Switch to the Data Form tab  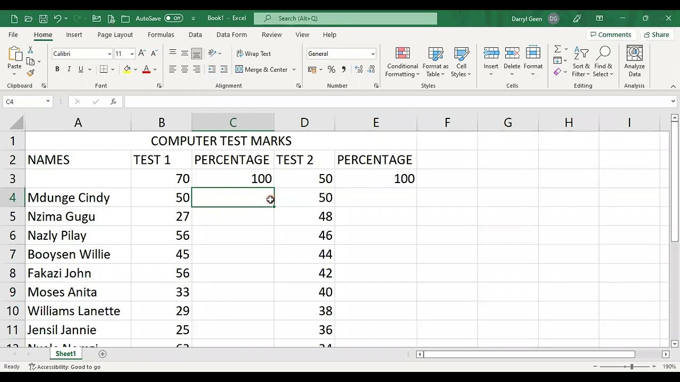[232, 34]
